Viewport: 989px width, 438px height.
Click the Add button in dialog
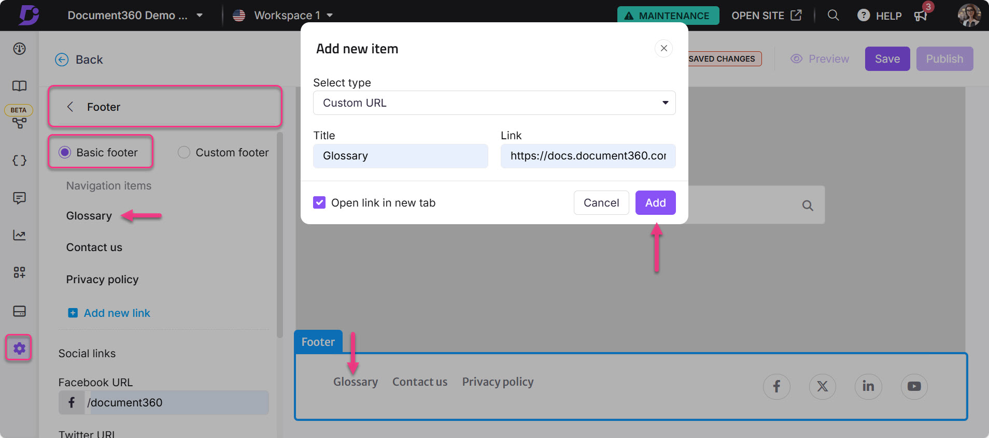[x=656, y=202]
